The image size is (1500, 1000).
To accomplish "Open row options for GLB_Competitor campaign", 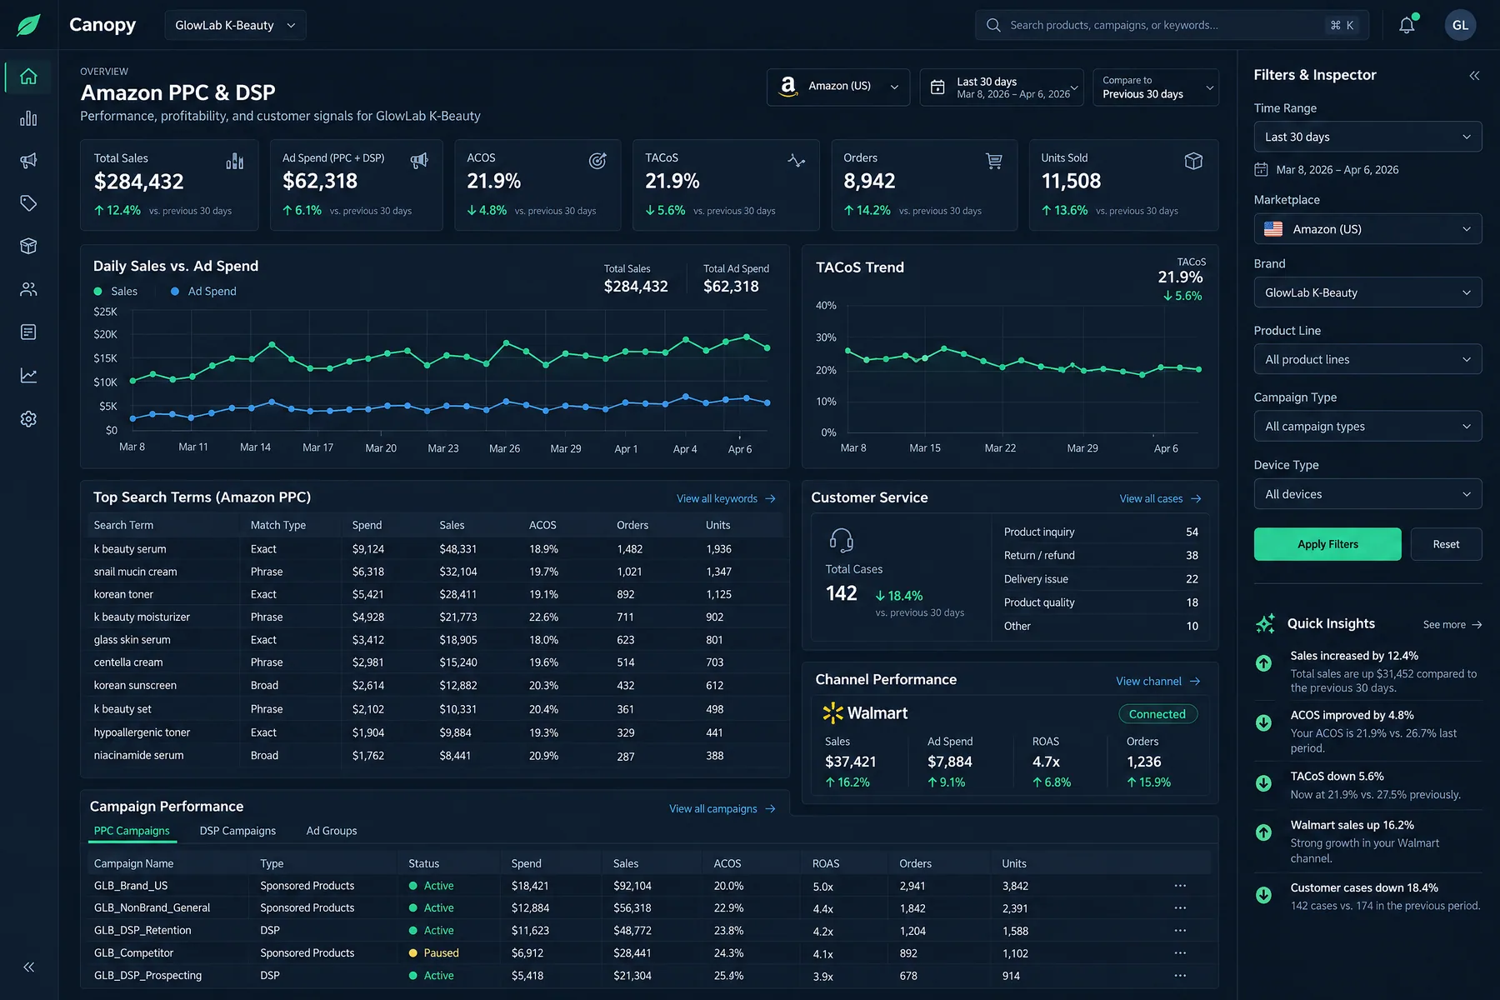I will 1180,952.
